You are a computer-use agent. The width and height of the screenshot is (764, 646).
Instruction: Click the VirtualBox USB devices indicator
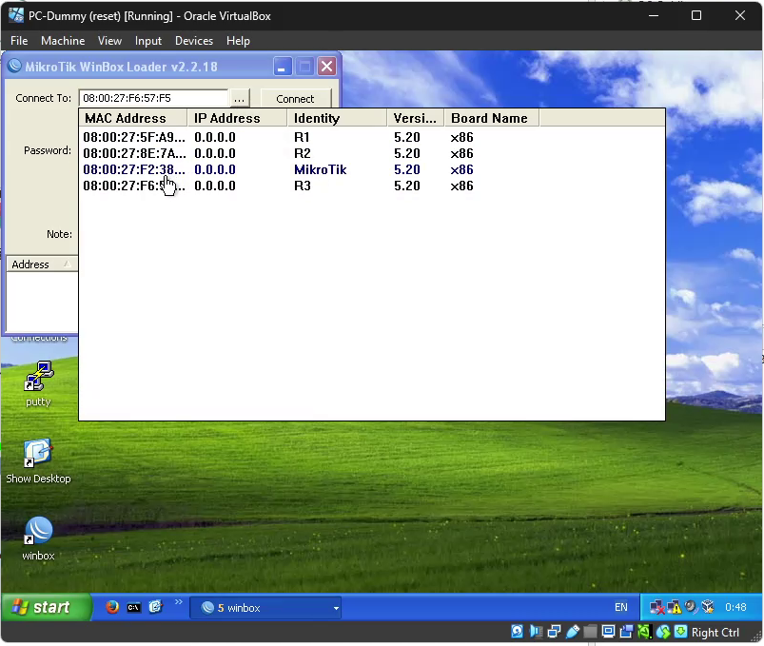point(573,632)
